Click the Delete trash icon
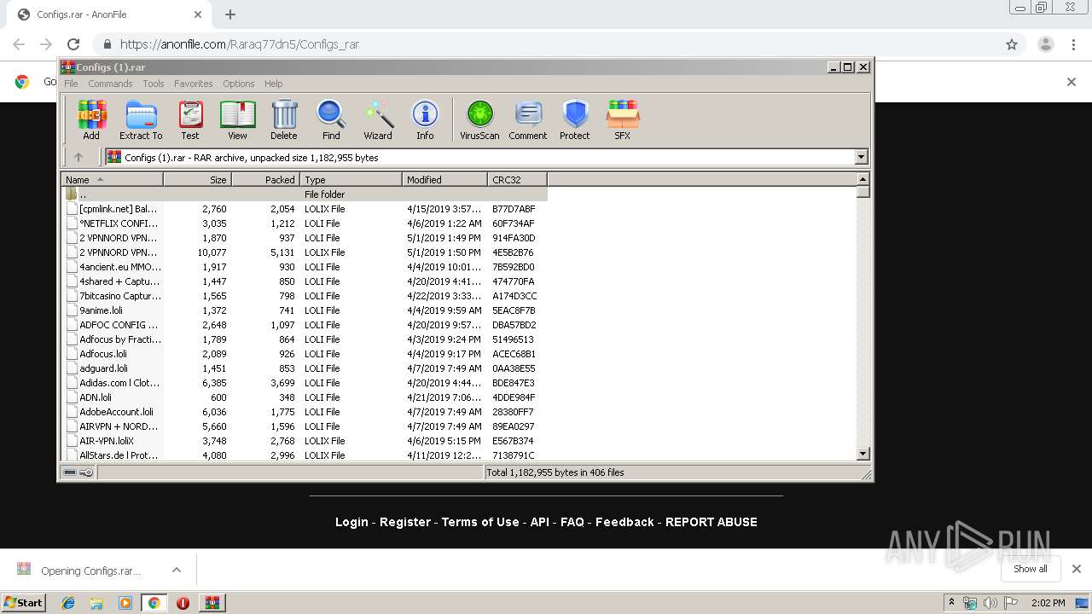This screenshot has width=1092, height=614. click(284, 119)
